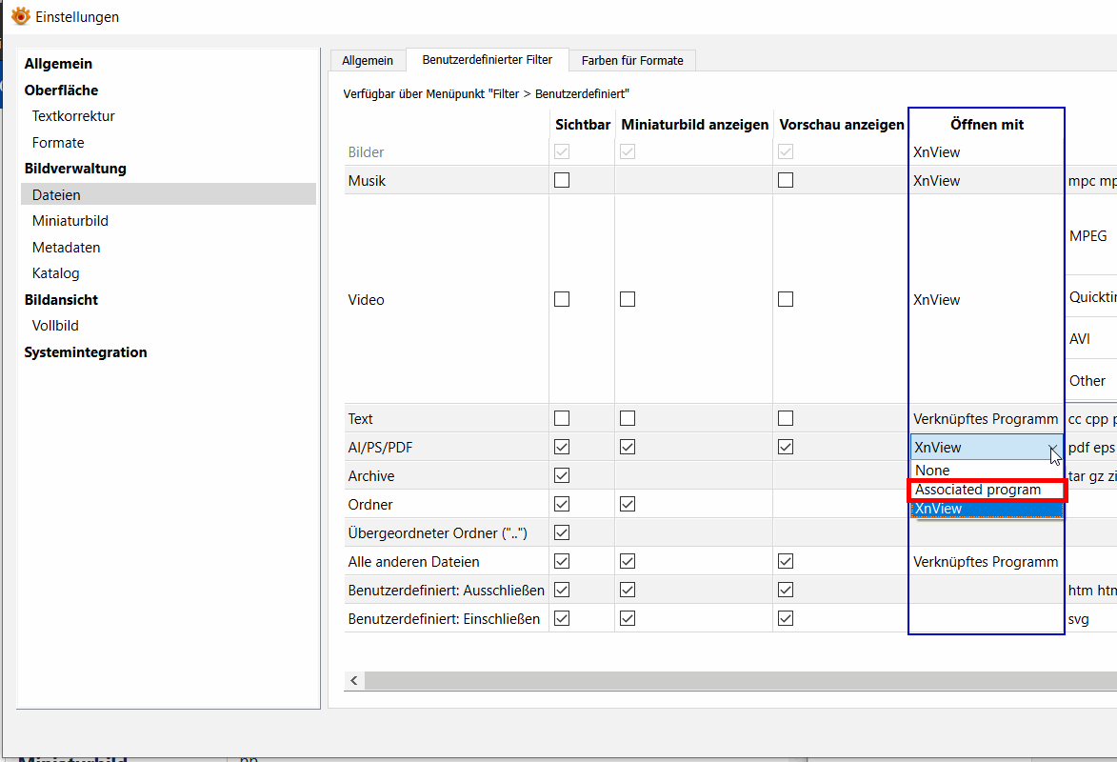The width and height of the screenshot is (1117, 762).
Task: Open the Vollbild settings page
Action: point(55,326)
